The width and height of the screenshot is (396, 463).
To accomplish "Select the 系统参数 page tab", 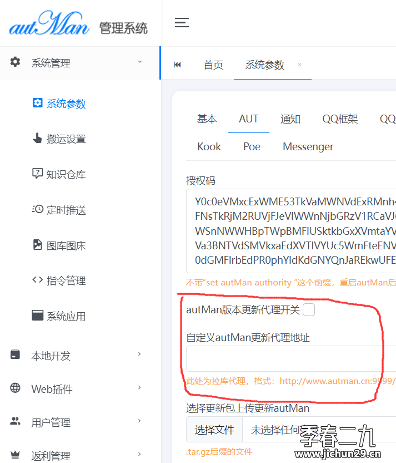I will pos(264,65).
